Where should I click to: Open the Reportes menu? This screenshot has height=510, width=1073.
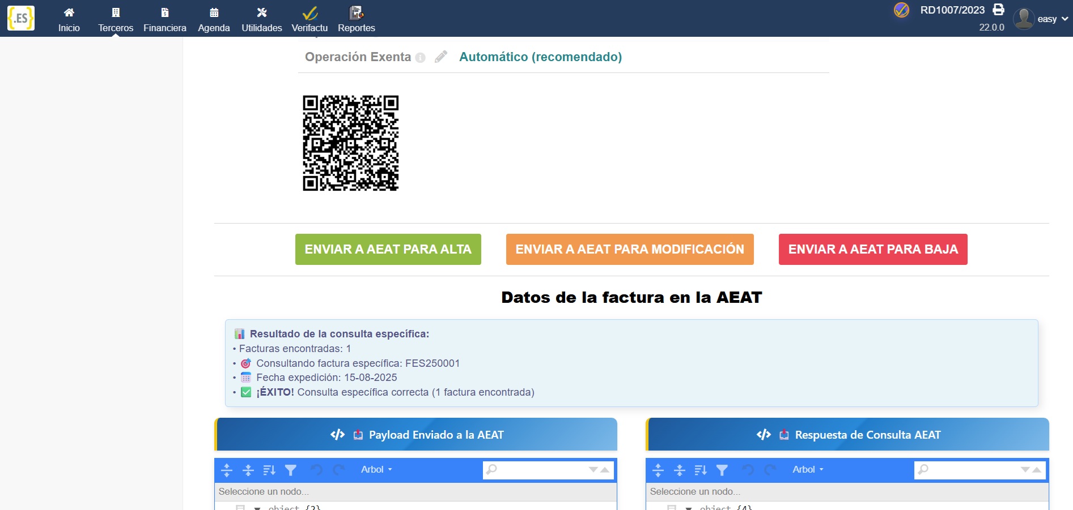357,19
